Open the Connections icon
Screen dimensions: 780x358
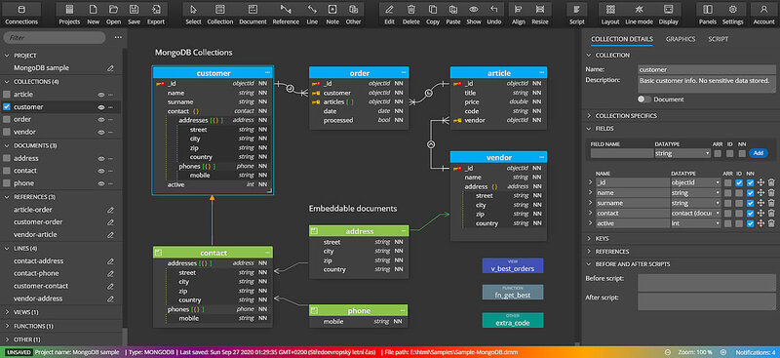(21, 15)
